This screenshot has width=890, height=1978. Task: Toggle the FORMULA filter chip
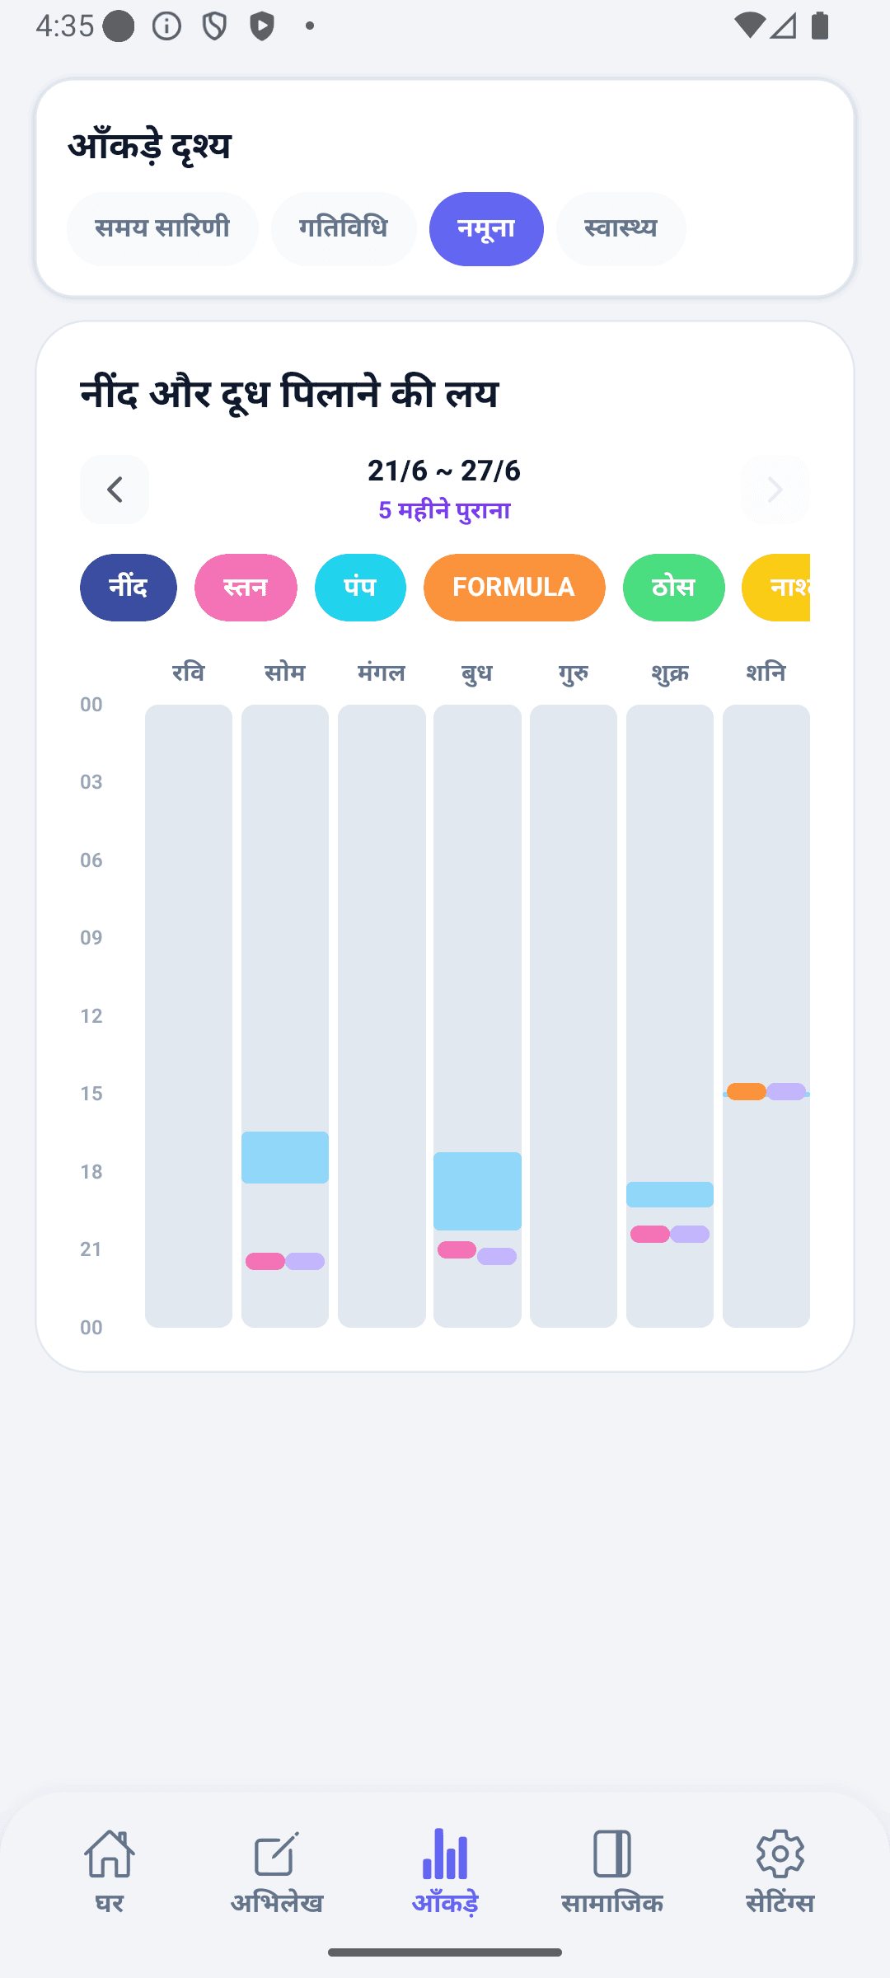(x=514, y=588)
